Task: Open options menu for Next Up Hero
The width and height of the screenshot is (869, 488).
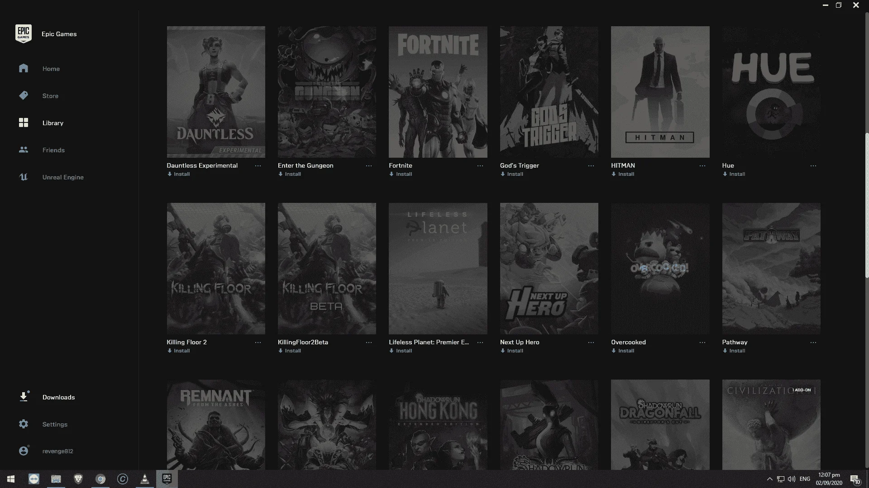Action: click(591, 343)
